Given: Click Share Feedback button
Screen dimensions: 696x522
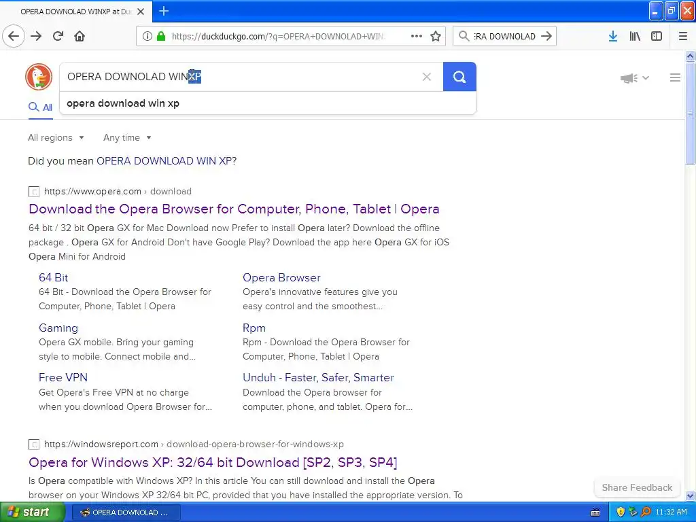Looking at the screenshot, I should (x=637, y=487).
